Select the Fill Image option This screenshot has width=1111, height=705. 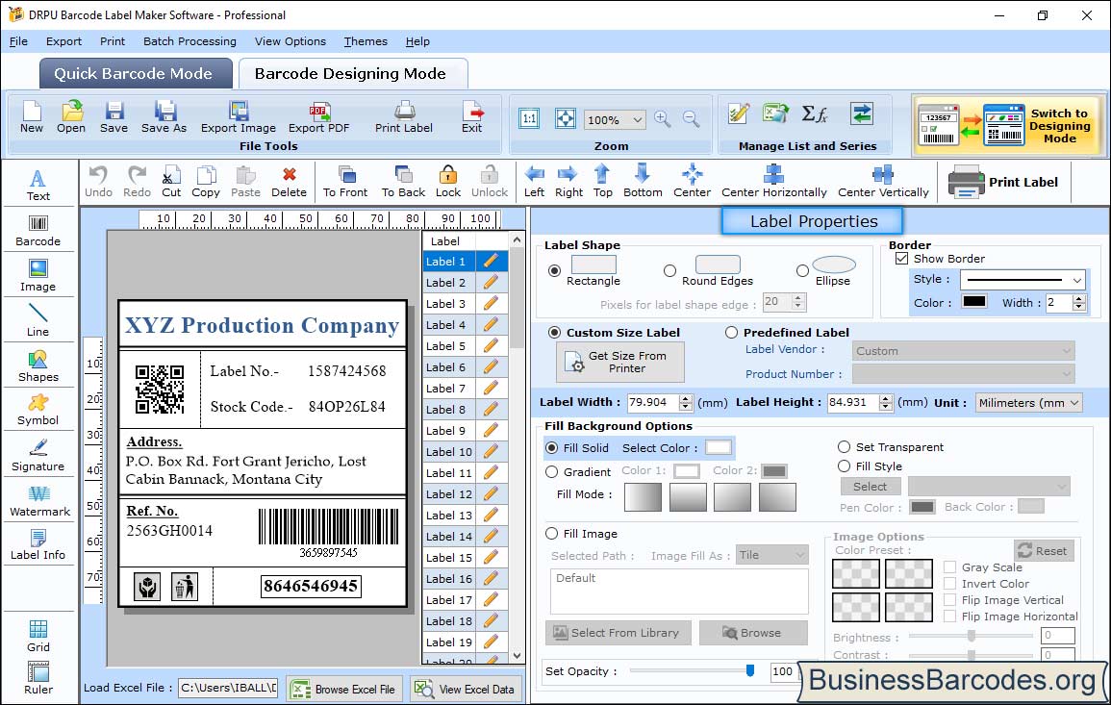click(552, 534)
